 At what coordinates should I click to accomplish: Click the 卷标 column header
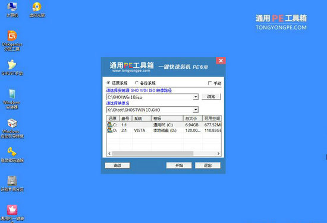point(167,119)
